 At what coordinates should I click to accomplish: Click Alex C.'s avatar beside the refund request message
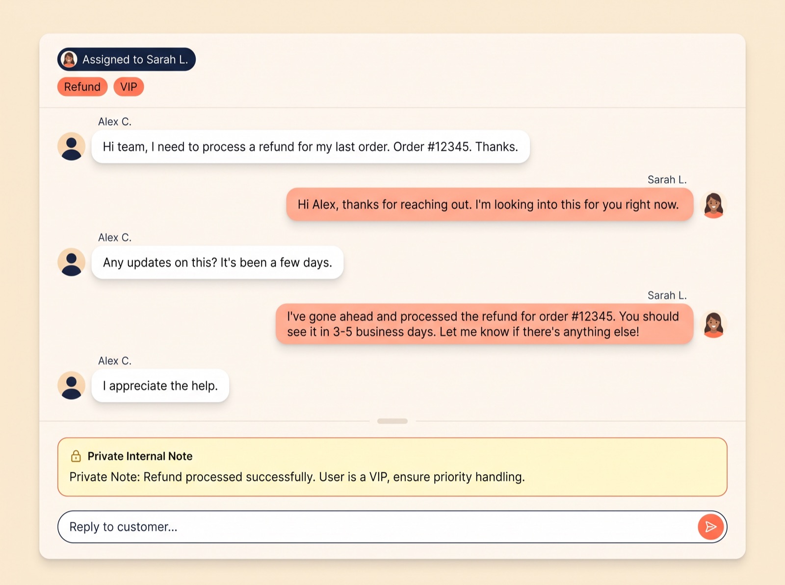click(72, 146)
